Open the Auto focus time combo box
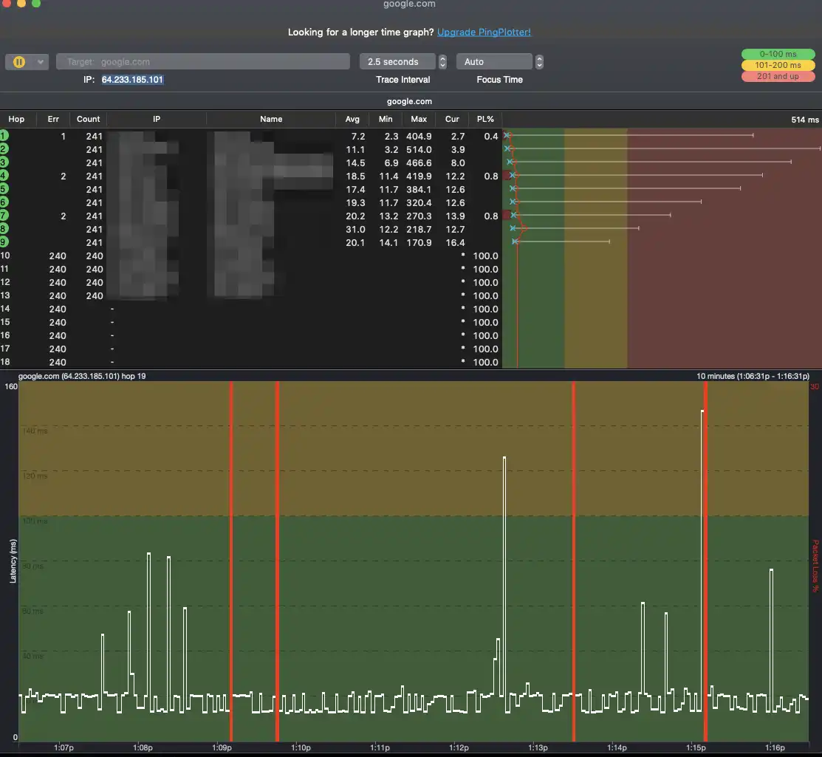The height and width of the screenshot is (757, 822). pos(494,61)
